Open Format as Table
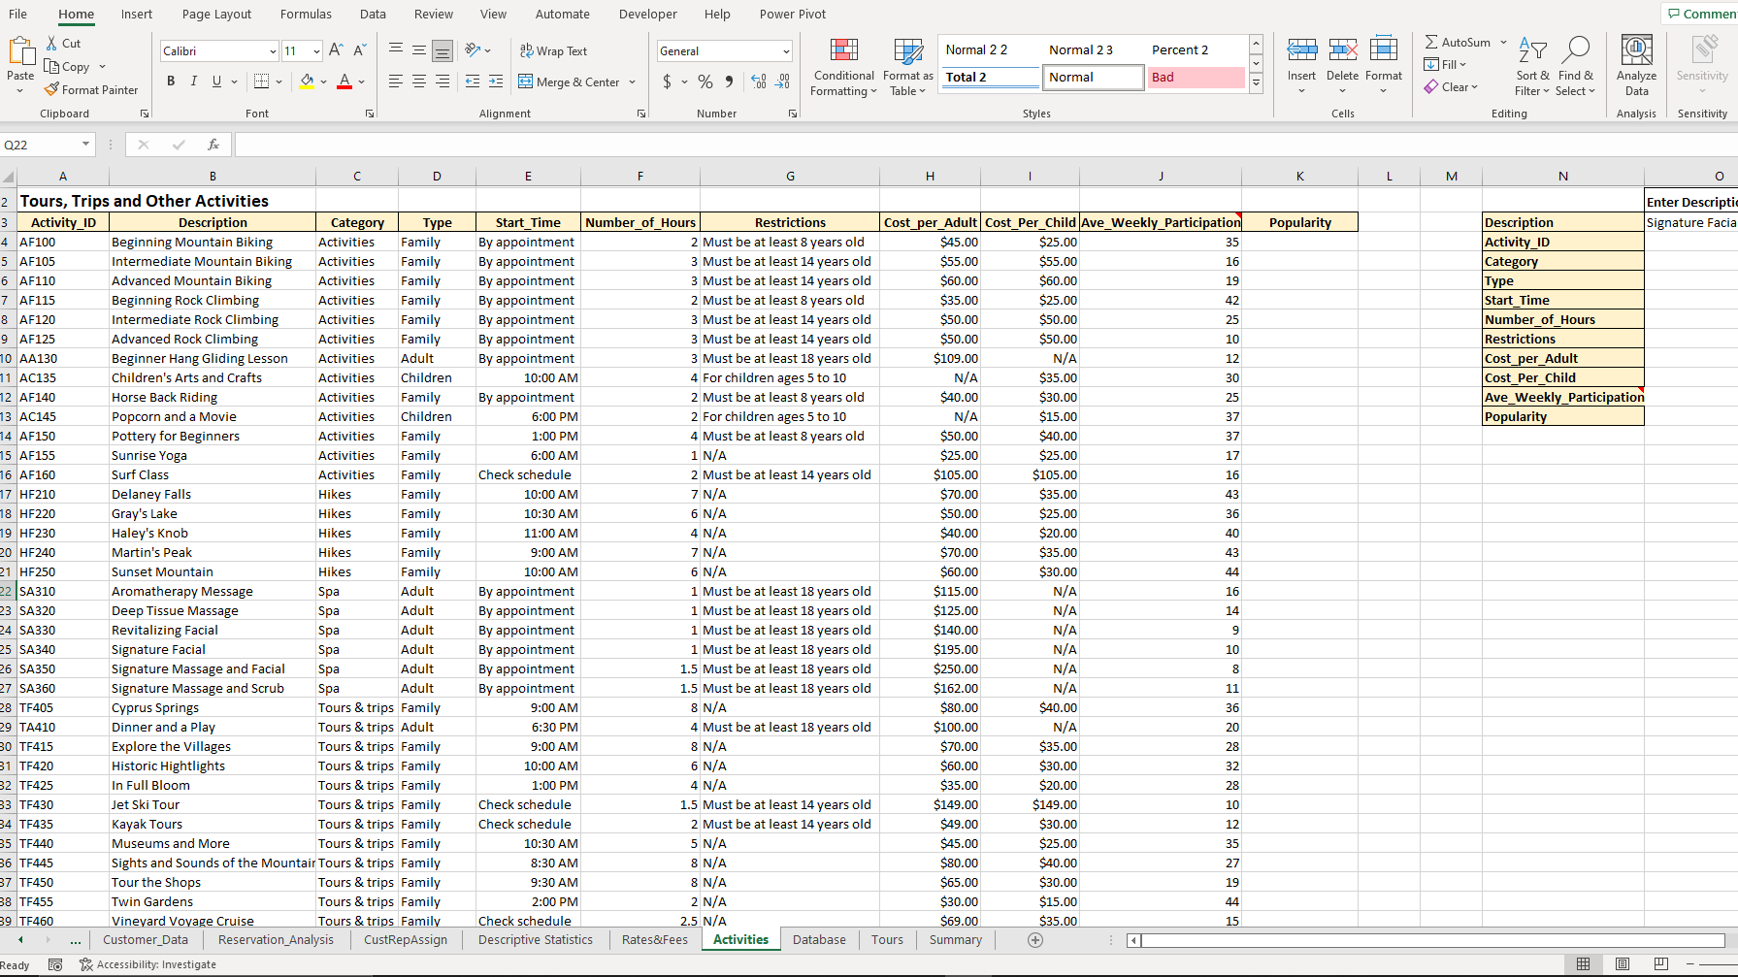The image size is (1738, 977). click(x=908, y=67)
